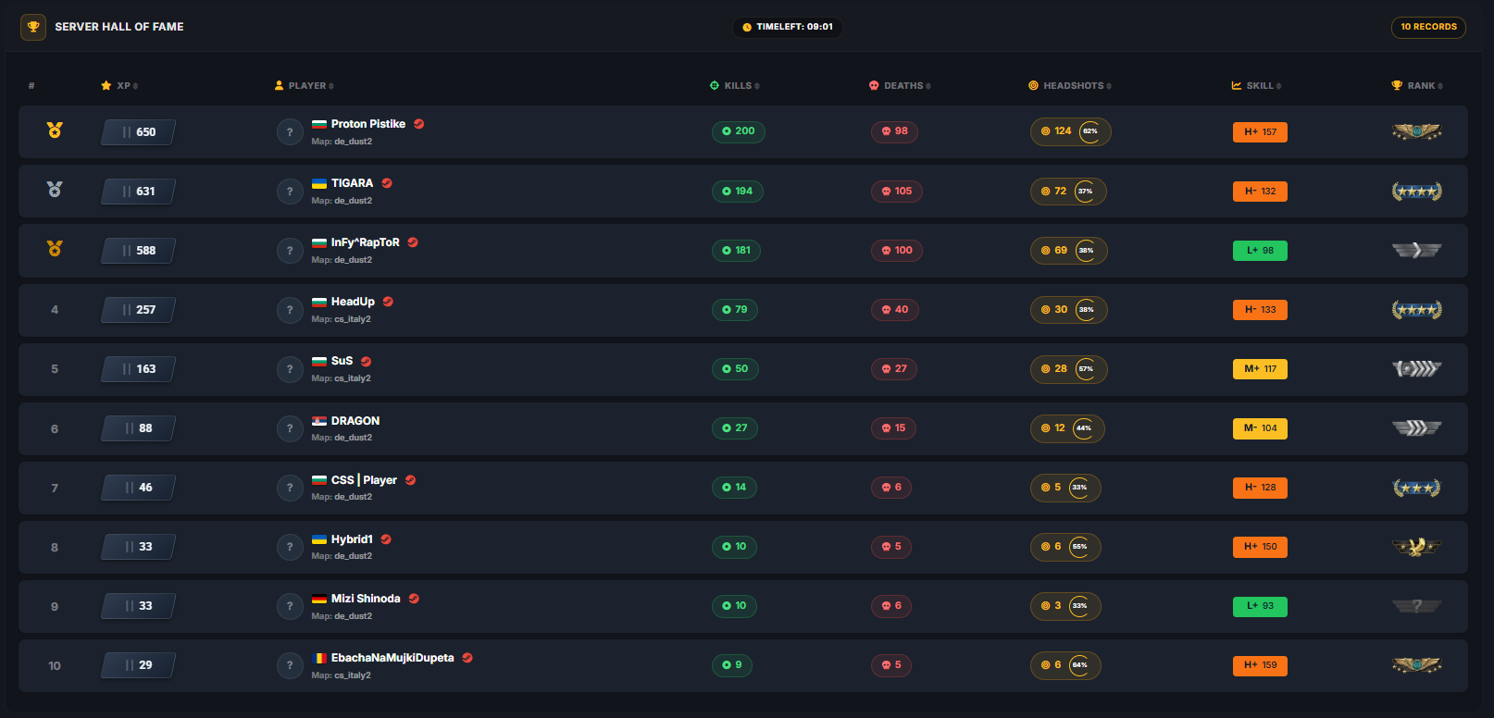
Task: Click the 29 XP badge for EbachaNaMujkiDupeta
Action: (x=138, y=665)
